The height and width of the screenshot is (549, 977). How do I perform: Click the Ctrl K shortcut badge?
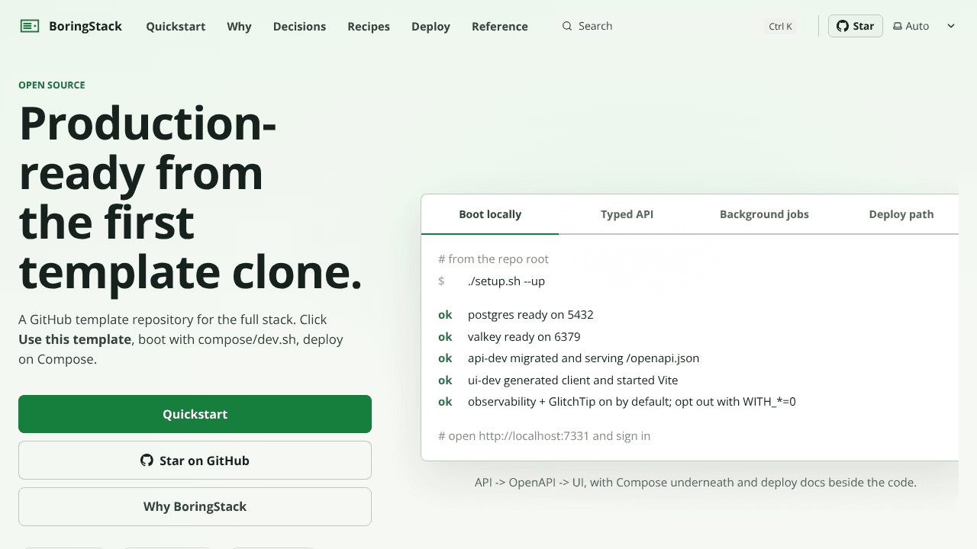pos(780,26)
